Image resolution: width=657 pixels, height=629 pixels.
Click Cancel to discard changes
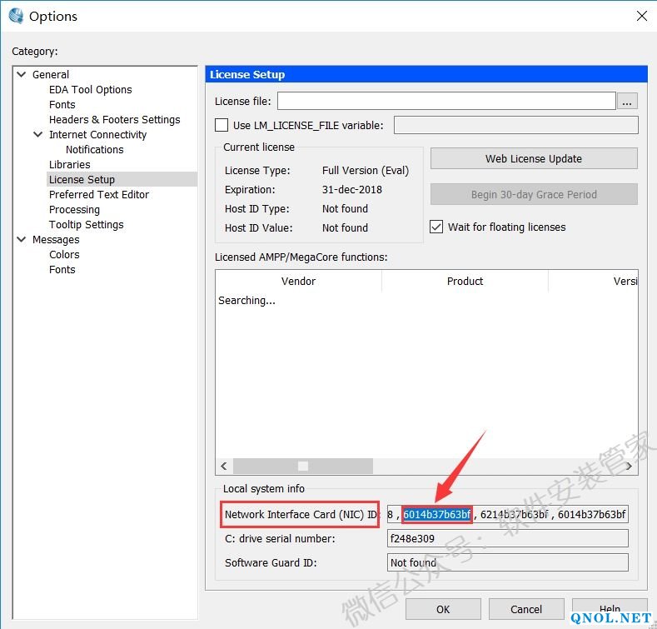[x=525, y=609]
